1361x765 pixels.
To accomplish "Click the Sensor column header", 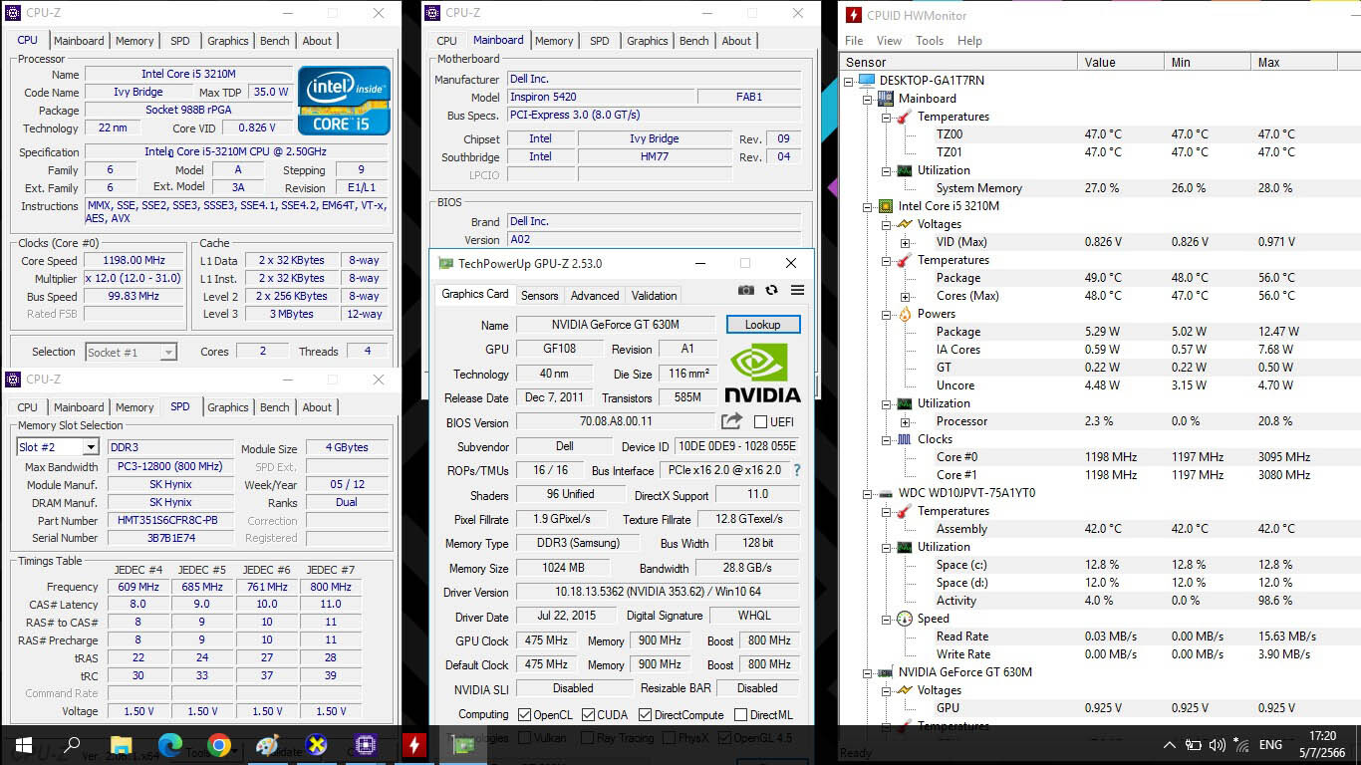I will click(958, 62).
